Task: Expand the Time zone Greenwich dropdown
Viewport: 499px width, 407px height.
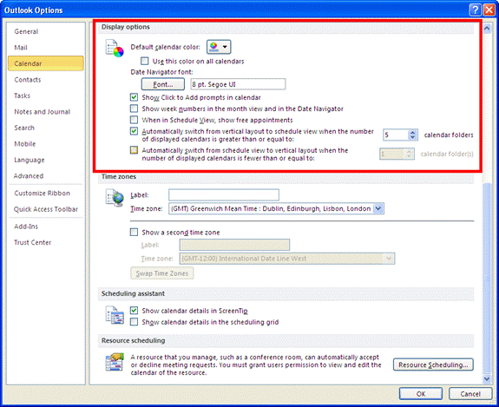Action: tap(378, 208)
